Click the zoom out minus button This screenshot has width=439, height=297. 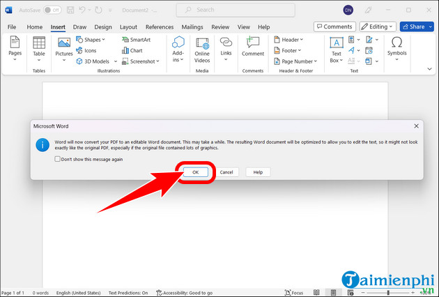click(x=363, y=293)
